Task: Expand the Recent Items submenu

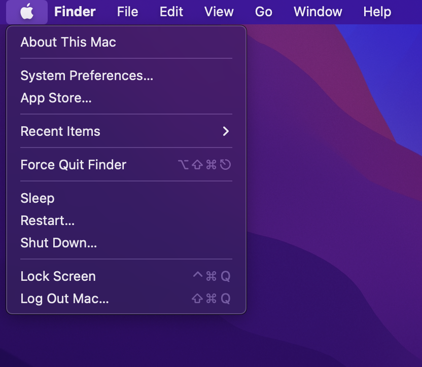Action: point(60,131)
